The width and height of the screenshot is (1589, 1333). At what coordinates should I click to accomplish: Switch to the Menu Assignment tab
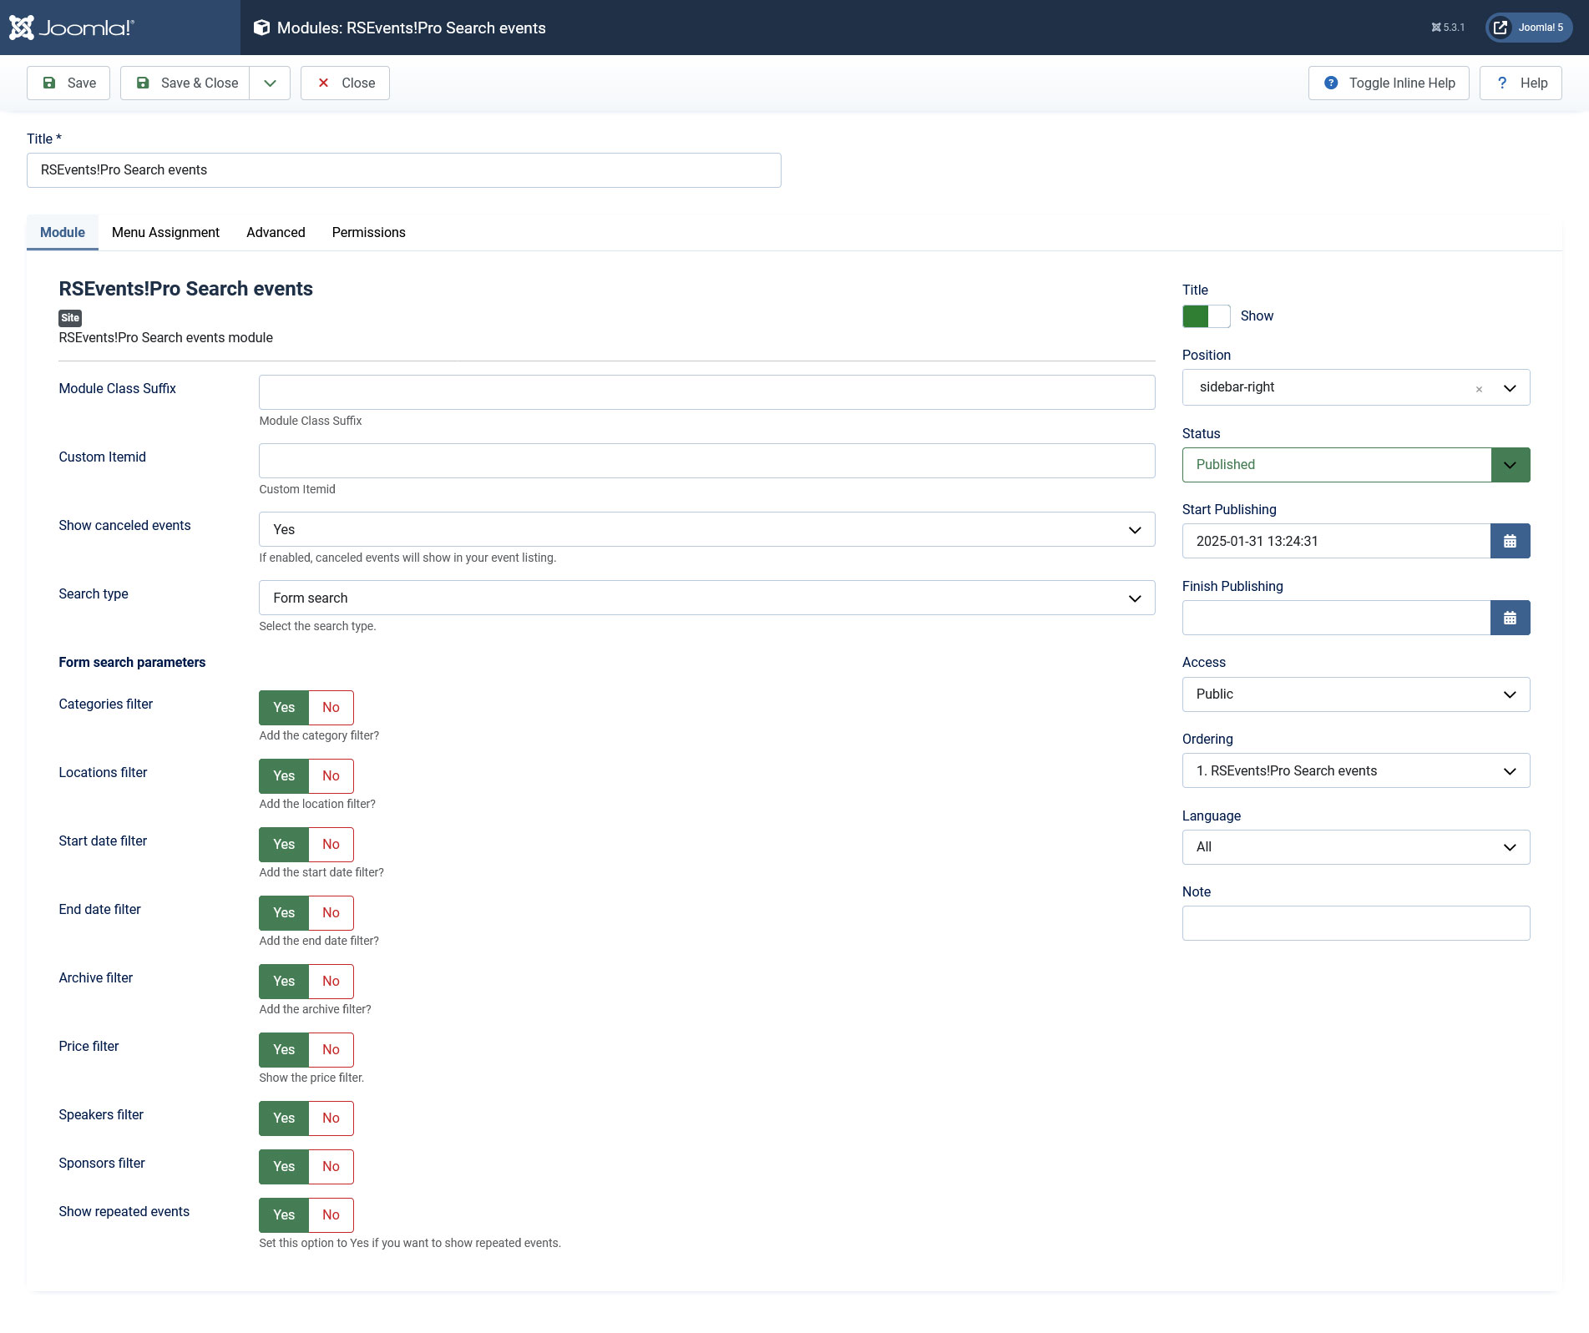(x=165, y=232)
